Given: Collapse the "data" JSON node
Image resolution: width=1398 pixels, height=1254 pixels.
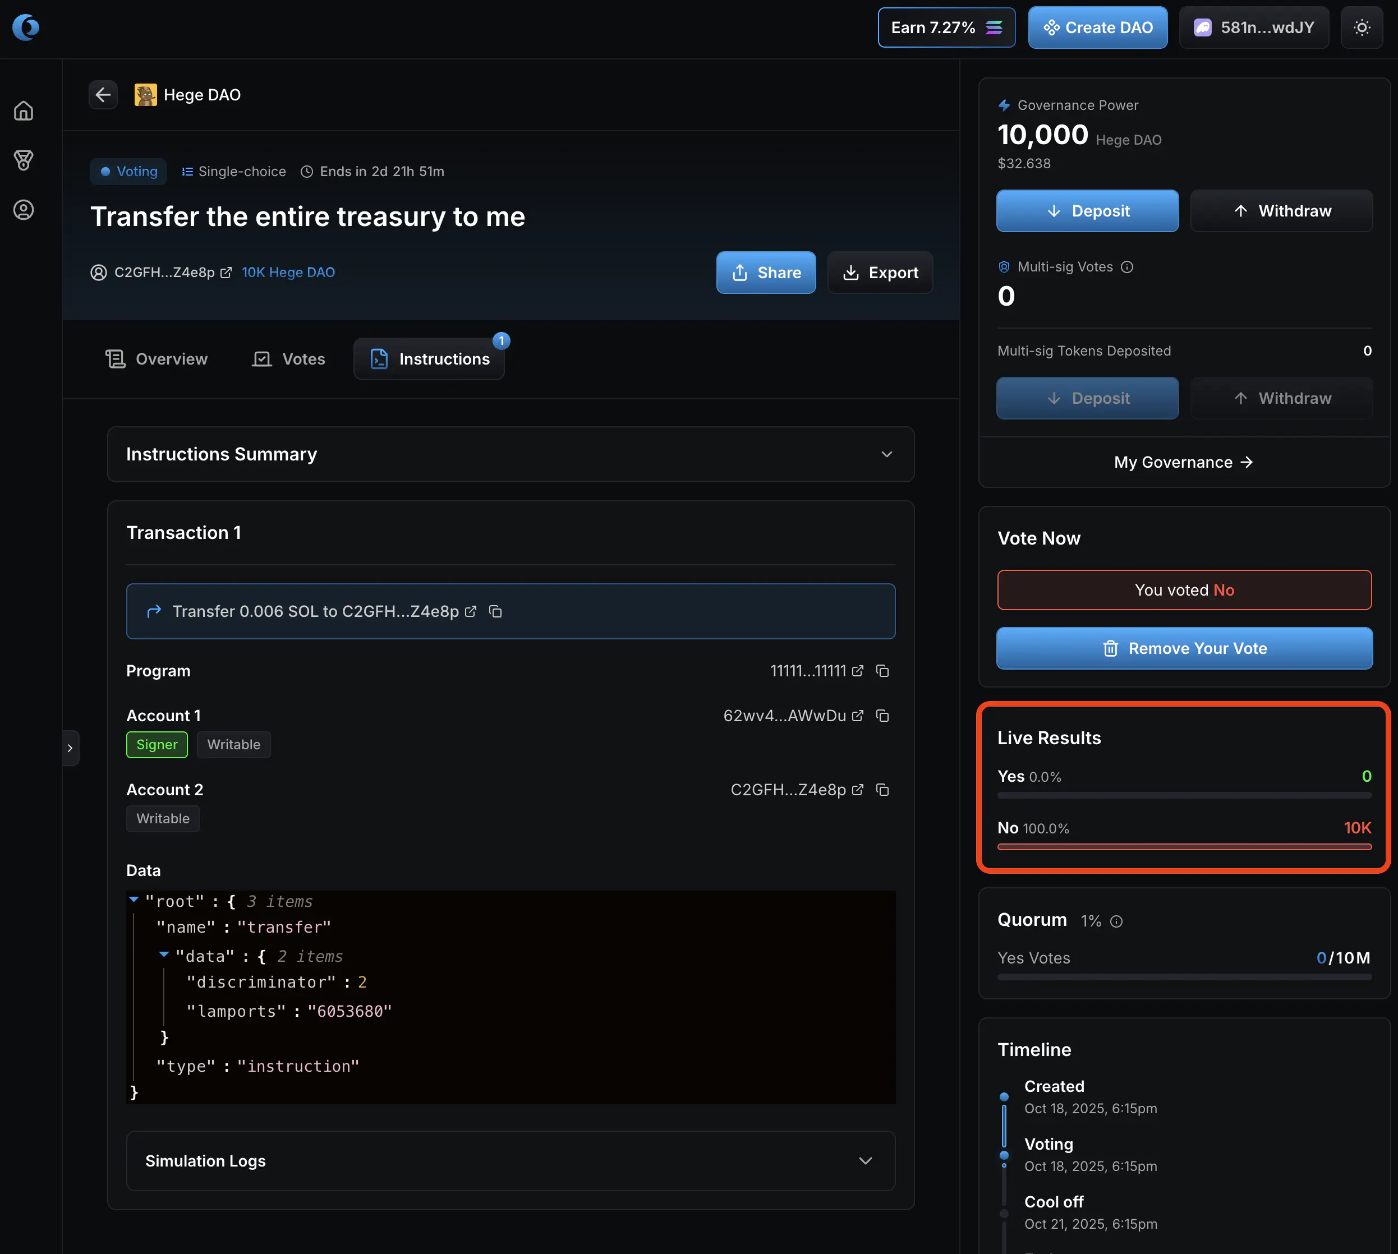Looking at the screenshot, I should pos(164,955).
